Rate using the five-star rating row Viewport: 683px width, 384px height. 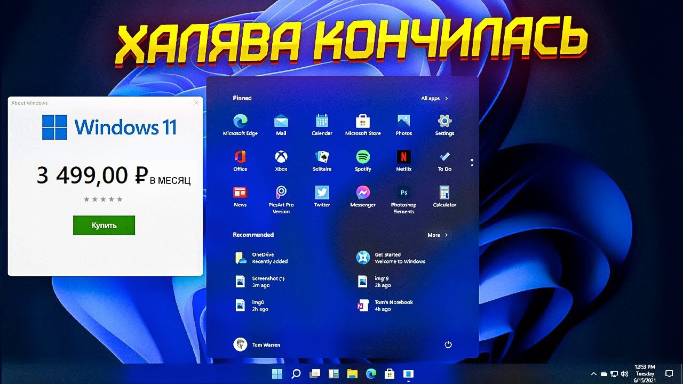point(104,199)
